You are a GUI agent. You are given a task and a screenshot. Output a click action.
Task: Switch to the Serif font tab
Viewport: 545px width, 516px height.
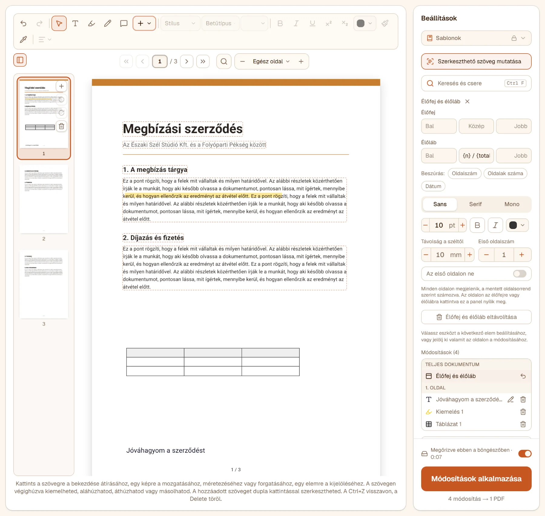tap(475, 204)
